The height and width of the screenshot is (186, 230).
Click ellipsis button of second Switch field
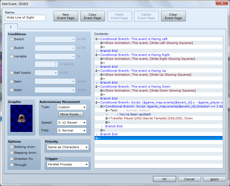(73, 48)
